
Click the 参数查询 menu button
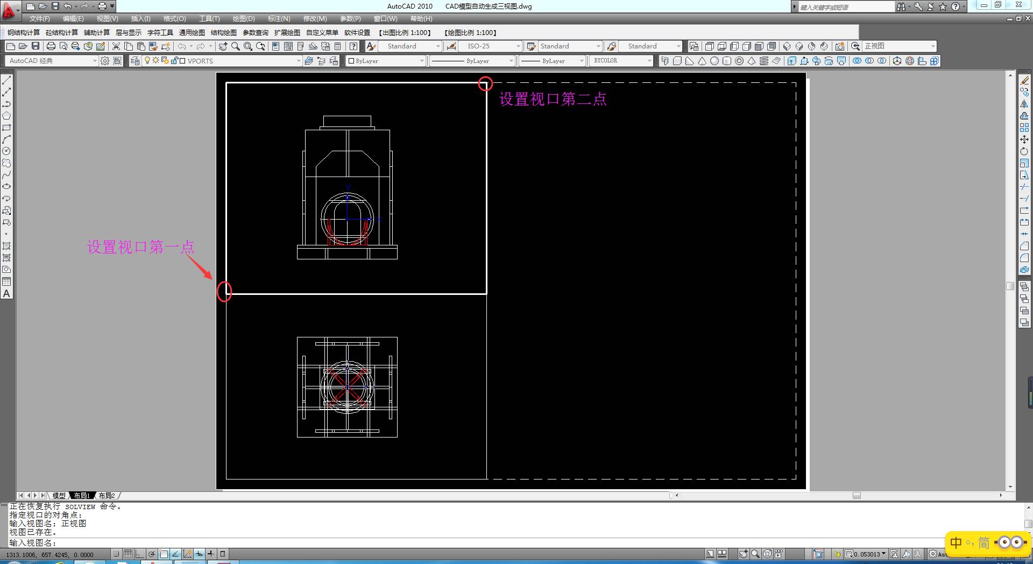point(256,33)
